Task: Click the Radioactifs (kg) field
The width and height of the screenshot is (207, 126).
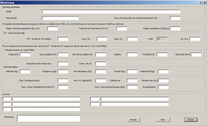Action: pos(163,71)
